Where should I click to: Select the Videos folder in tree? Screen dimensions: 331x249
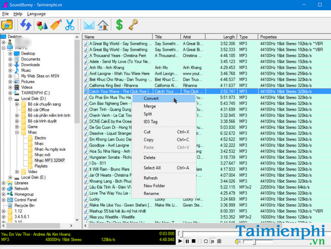coord(26,87)
